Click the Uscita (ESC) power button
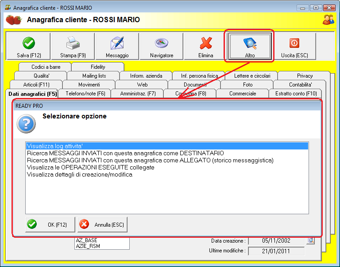The width and height of the screenshot is (340, 267). coord(294,46)
